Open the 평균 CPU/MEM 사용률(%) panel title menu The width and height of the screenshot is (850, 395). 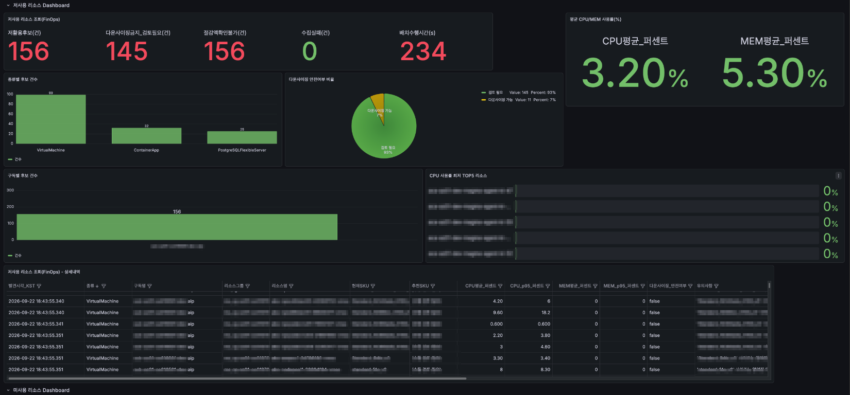[x=596, y=20]
